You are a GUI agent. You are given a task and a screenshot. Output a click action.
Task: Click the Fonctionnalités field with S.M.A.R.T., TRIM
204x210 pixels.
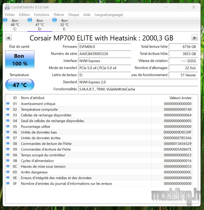[138, 89]
